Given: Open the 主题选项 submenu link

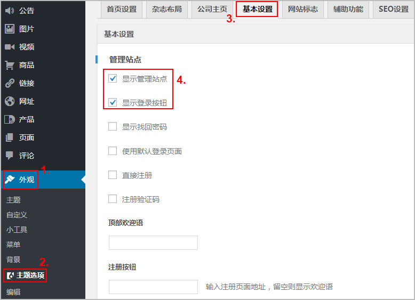Looking at the screenshot, I should 30,275.
